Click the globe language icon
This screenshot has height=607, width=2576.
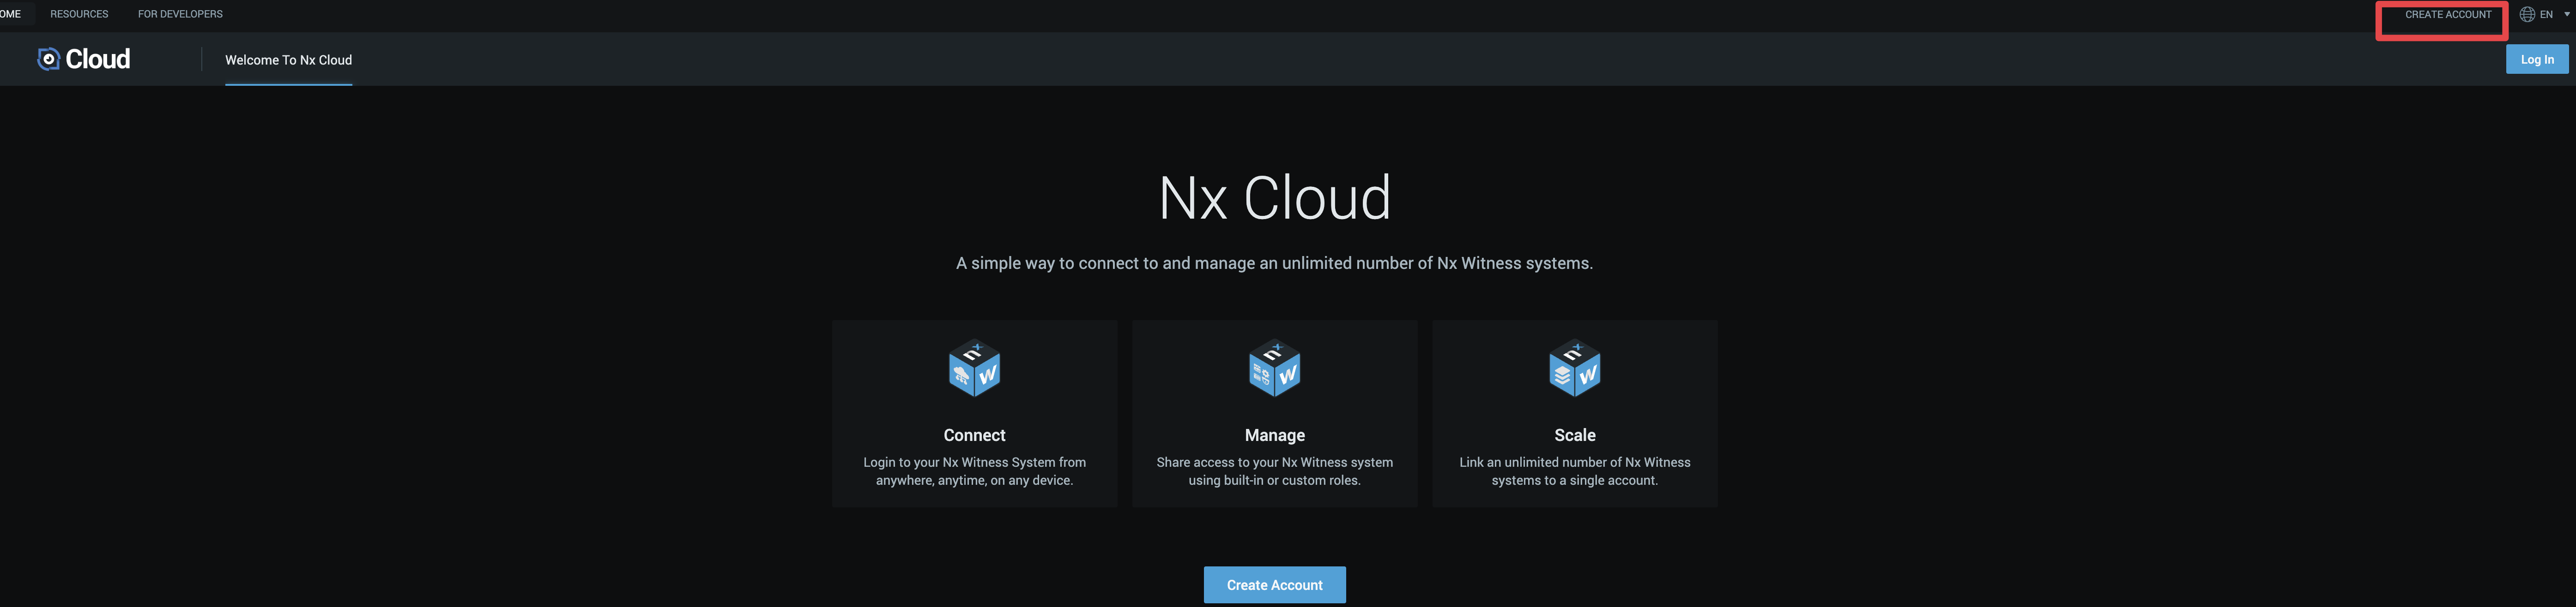coord(2527,15)
